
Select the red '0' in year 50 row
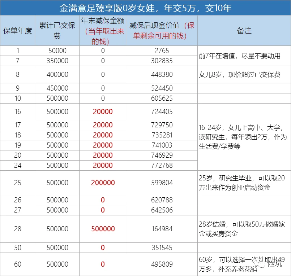coord(103,247)
